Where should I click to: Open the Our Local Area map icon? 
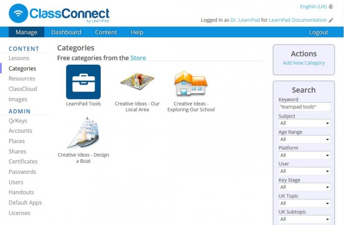tap(137, 81)
